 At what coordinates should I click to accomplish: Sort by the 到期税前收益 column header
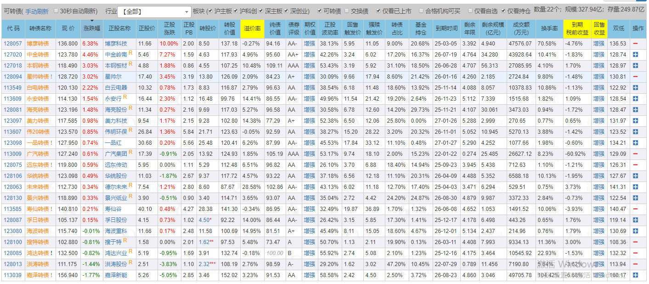point(577,28)
